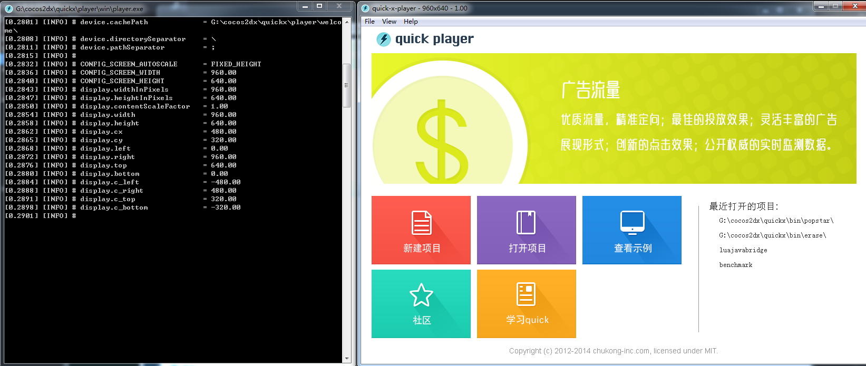Close the player.exe console window
Viewport: 866px width, 366px height.
point(339,6)
